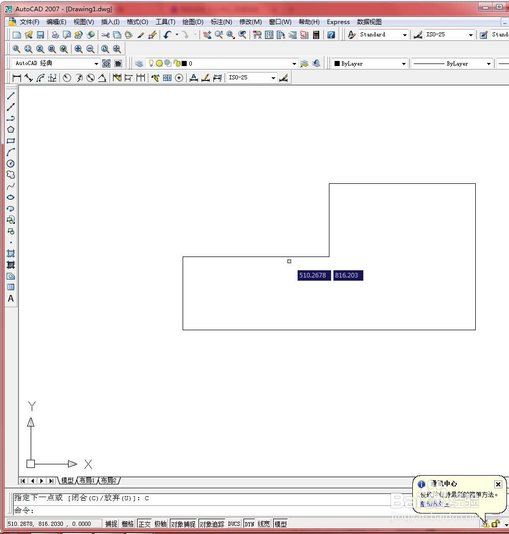This screenshot has height=534, width=509.
Task: Open the layer 0 dropdown list
Action: point(294,63)
